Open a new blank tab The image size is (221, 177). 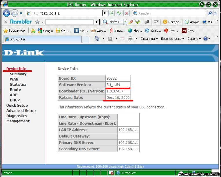pos(86,39)
